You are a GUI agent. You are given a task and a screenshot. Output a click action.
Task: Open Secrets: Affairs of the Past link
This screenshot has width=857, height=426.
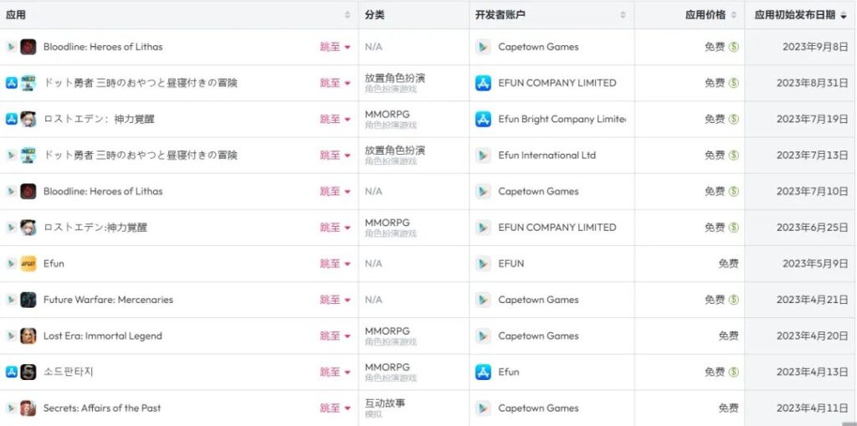102,408
